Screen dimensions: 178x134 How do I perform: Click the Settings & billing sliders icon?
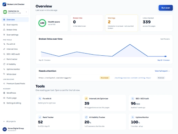click(4, 103)
